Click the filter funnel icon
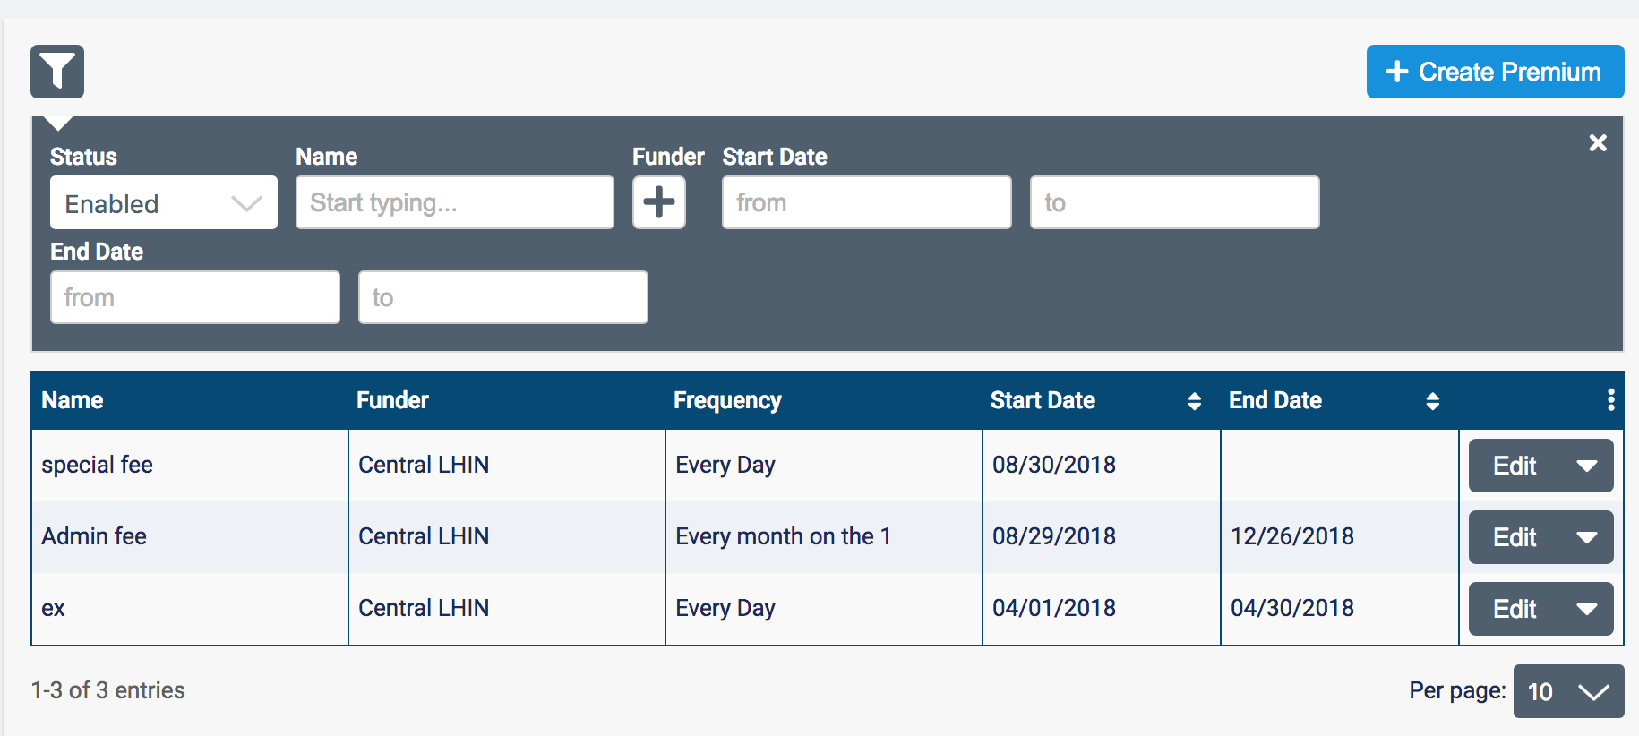1639x736 pixels. [x=57, y=72]
